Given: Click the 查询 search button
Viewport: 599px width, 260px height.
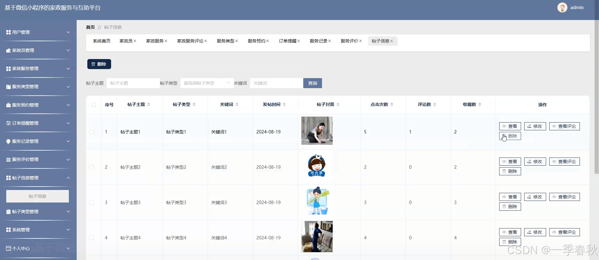Looking at the screenshot, I should [312, 83].
